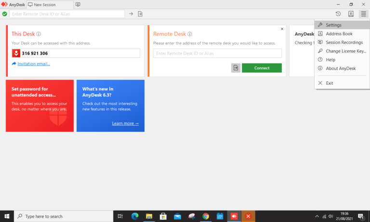Open Google Chrome from taskbar
The height and width of the screenshot is (222, 370).
coord(206,216)
